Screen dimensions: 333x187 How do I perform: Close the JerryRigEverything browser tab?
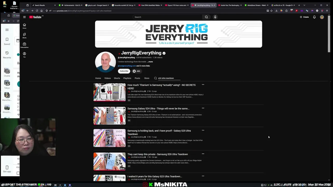coord(214,5)
